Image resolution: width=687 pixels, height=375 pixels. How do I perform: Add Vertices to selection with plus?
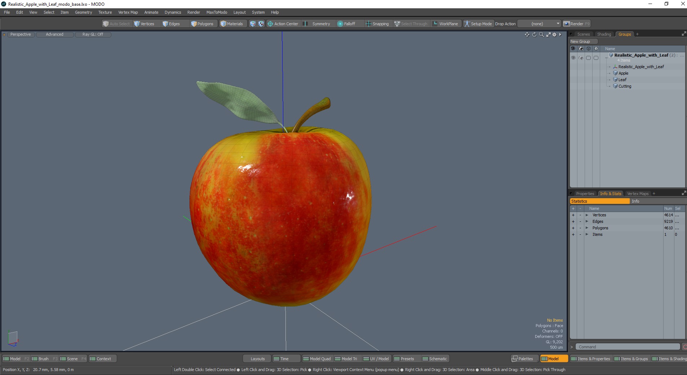click(x=573, y=215)
